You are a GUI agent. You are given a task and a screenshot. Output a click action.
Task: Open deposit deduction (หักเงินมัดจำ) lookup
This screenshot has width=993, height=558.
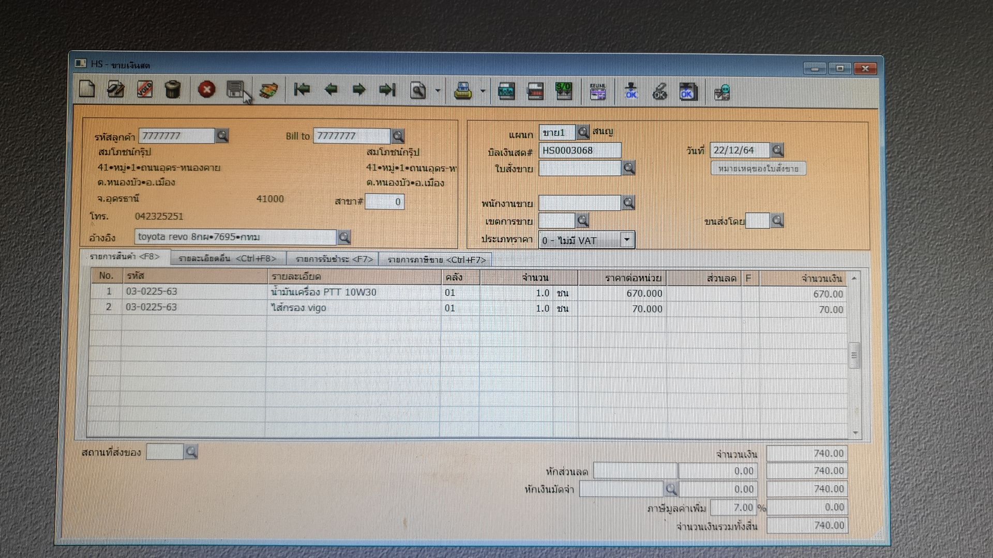tap(671, 489)
